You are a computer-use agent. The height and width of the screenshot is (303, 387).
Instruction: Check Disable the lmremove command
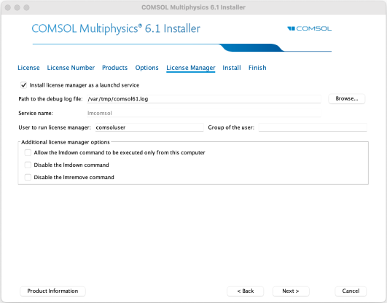click(28, 177)
